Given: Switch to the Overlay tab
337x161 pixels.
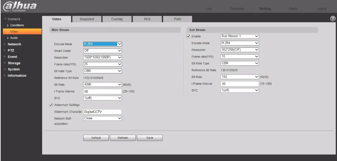Looking at the screenshot, I should [x=117, y=19].
